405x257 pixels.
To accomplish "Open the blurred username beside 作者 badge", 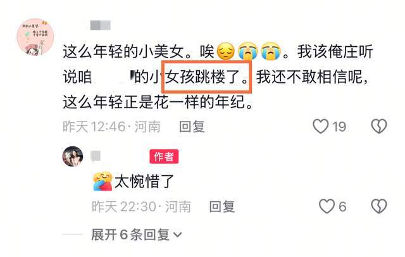I will point(96,156).
